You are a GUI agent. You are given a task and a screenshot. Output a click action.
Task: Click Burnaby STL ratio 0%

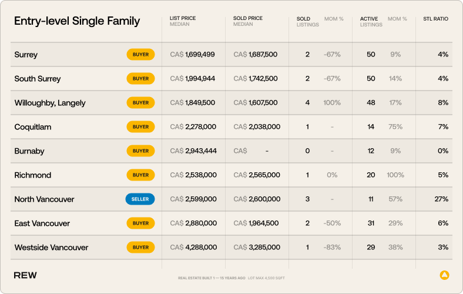coord(443,151)
